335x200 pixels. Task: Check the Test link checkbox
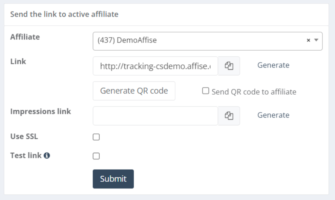pos(96,156)
